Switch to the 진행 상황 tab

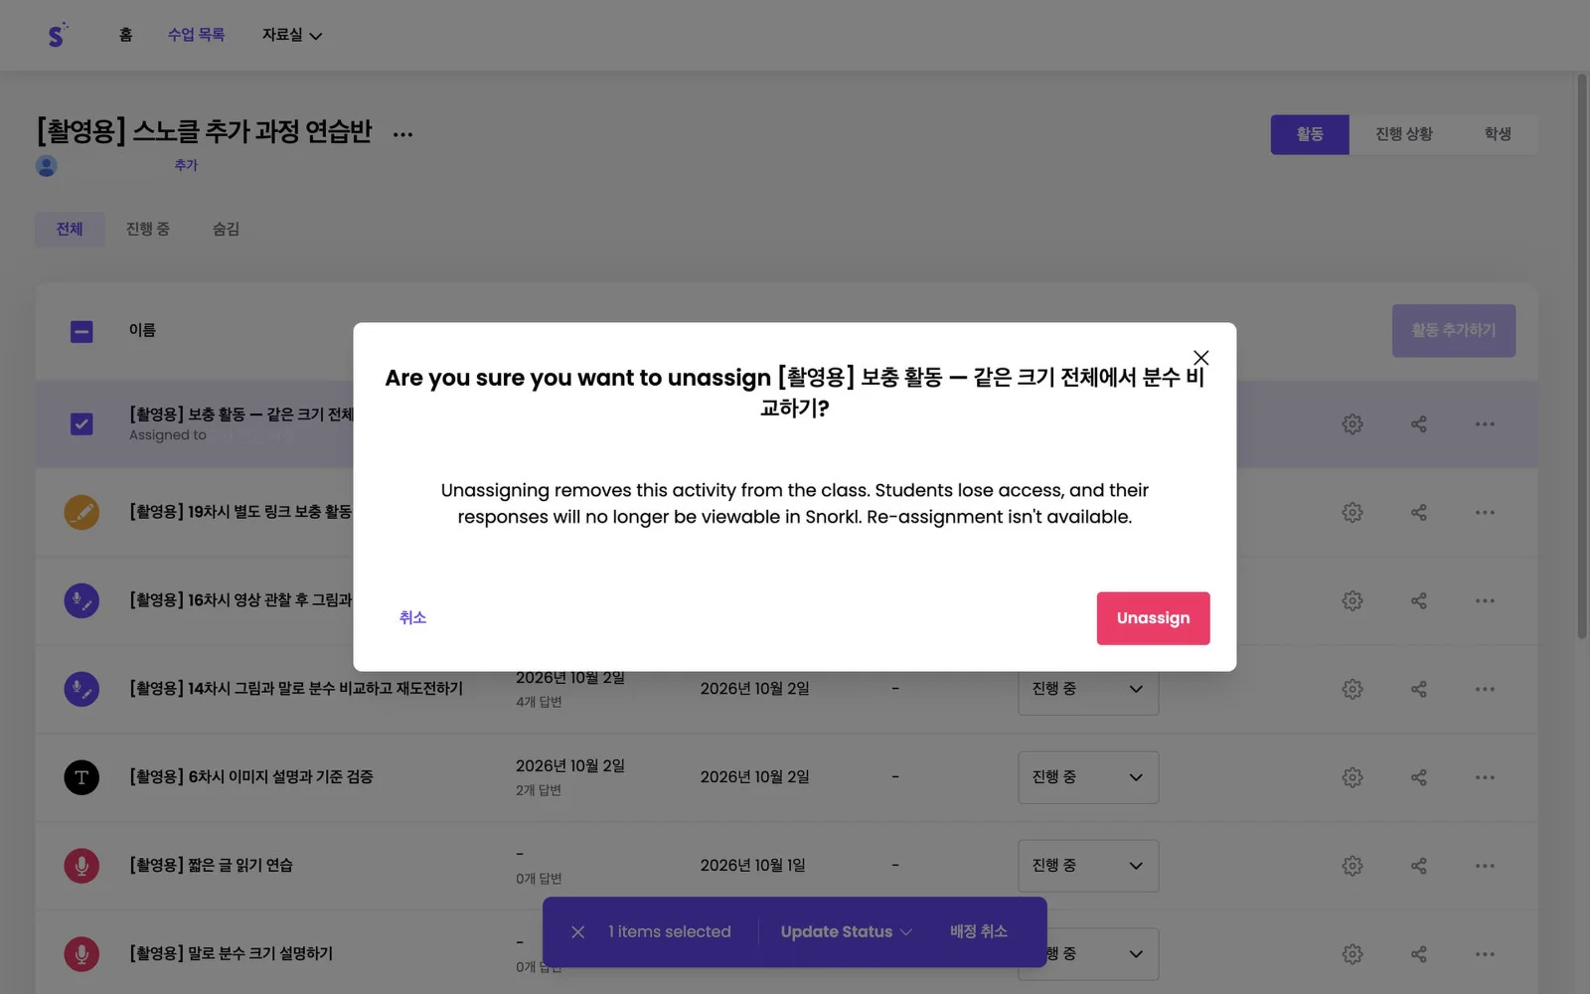coord(1403,134)
